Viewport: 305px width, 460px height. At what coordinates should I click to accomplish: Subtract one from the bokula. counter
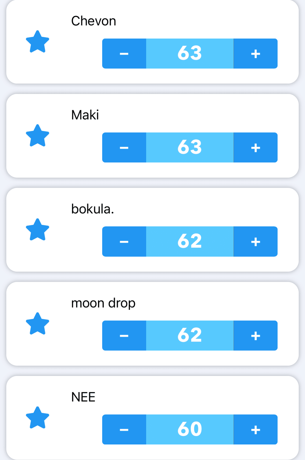tap(124, 242)
